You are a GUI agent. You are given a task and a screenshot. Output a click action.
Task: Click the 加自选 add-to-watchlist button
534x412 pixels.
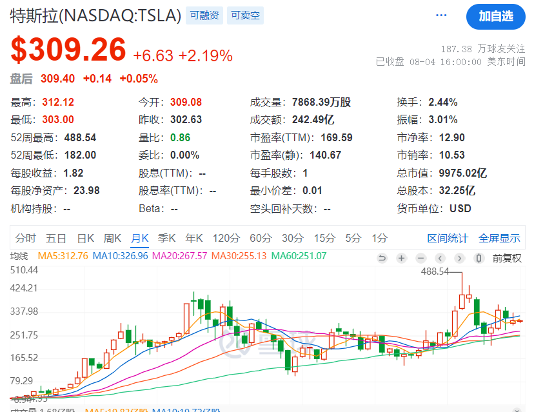coord(495,16)
